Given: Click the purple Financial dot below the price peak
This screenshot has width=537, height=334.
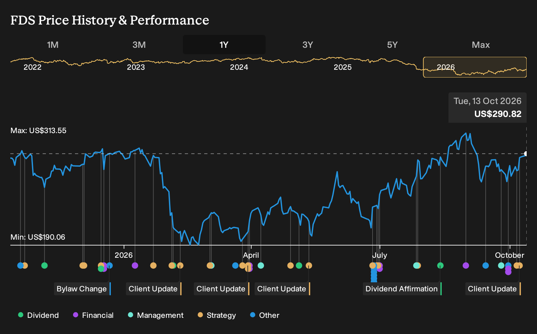Looking at the screenshot, I should (x=466, y=266).
